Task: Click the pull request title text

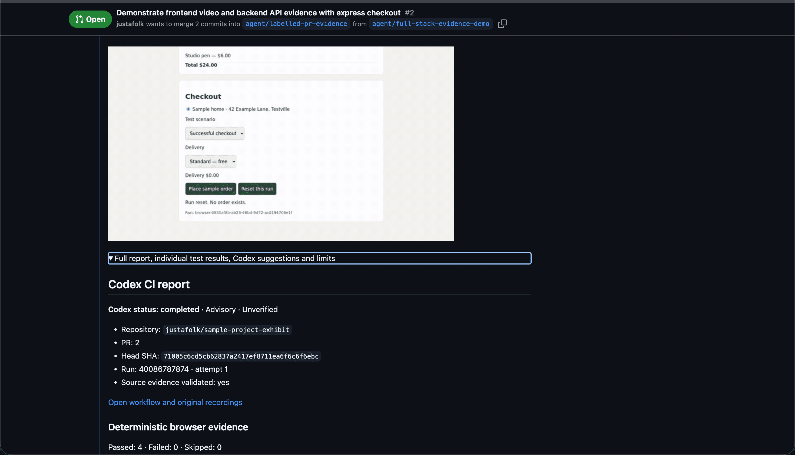Action: tap(258, 13)
